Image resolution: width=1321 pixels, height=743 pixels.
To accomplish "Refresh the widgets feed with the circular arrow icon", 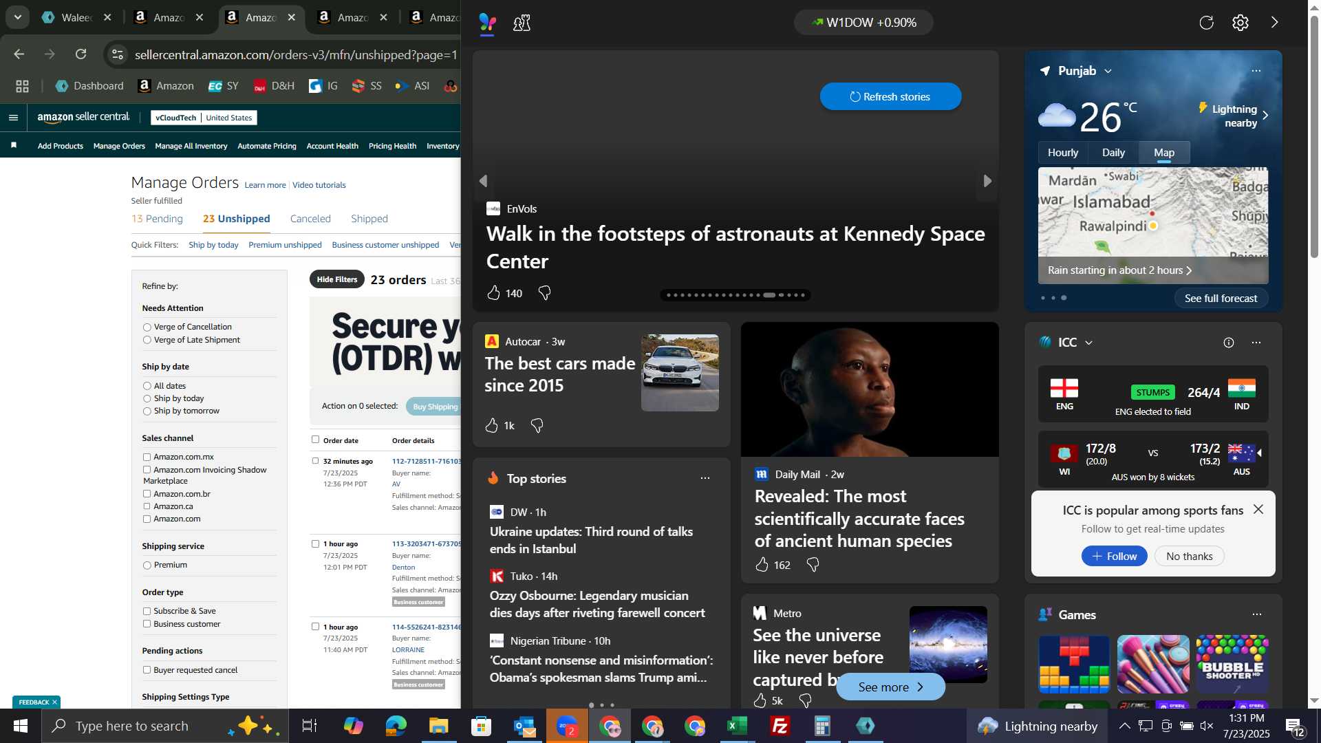I will [1207, 23].
